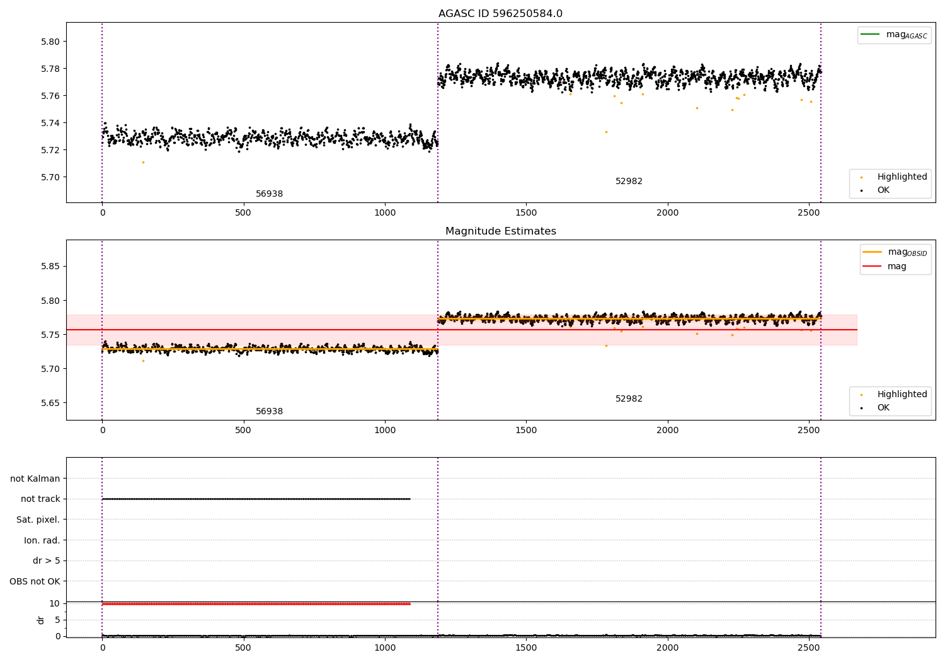
Task: Click '56938' in the Magnitude Estimates plot
Action: (x=269, y=412)
